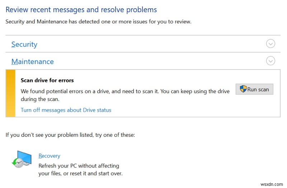This screenshot has height=188, width=287.
Task: Open the Recovery link
Action: [49, 156]
